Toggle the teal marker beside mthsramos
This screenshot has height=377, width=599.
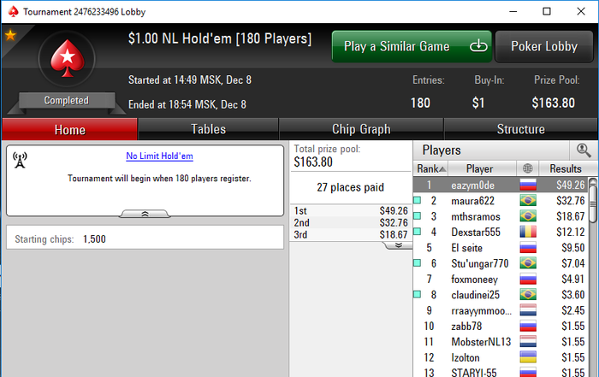click(418, 215)
